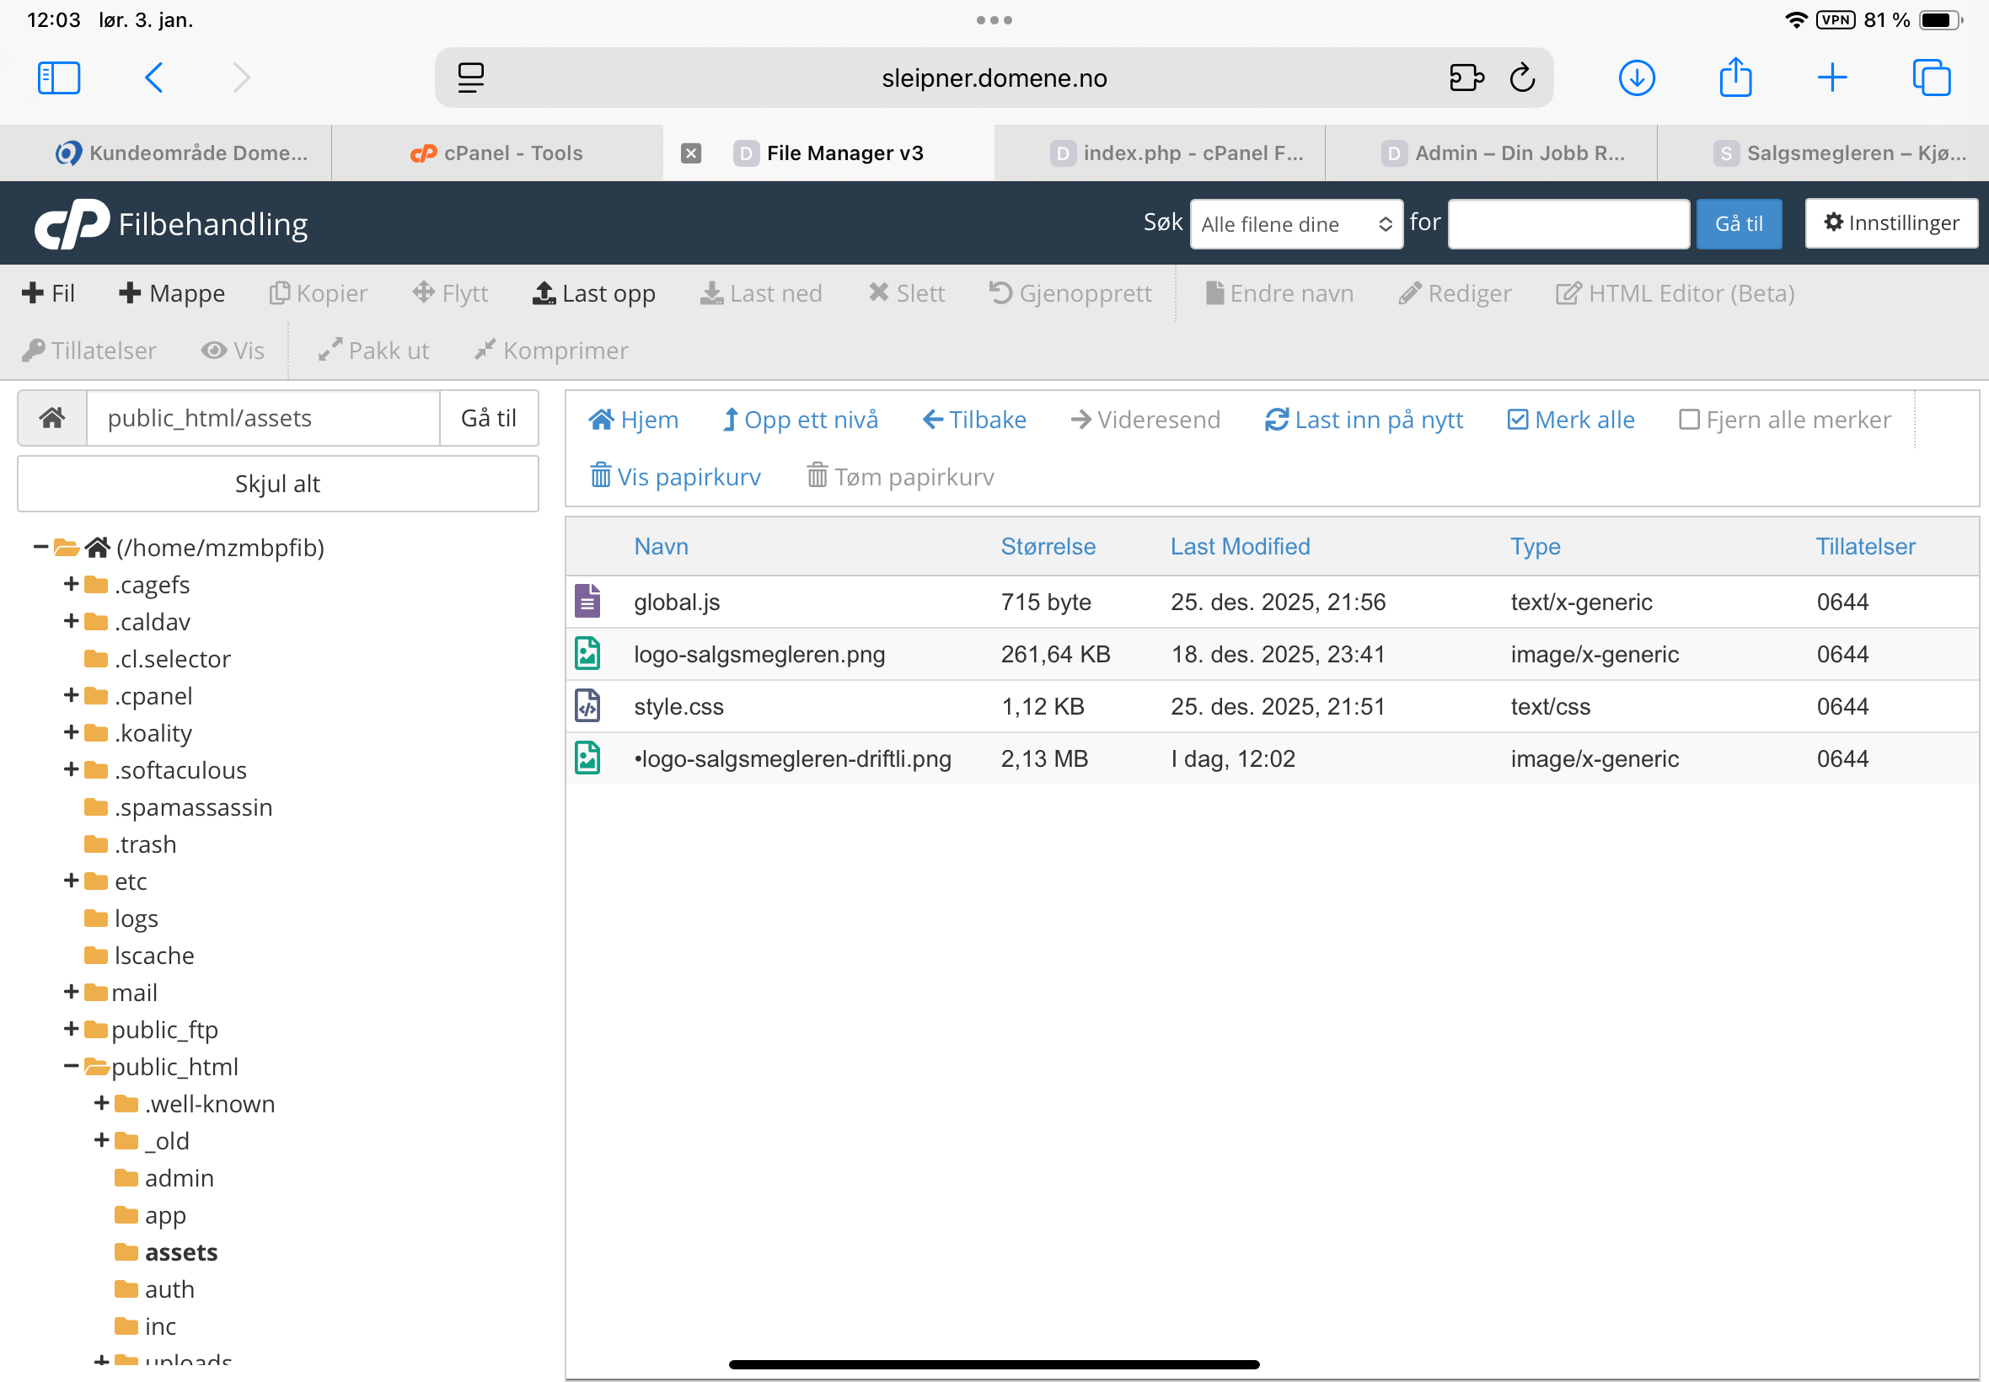Expand the mail folder in tree

tap(71, 993)
